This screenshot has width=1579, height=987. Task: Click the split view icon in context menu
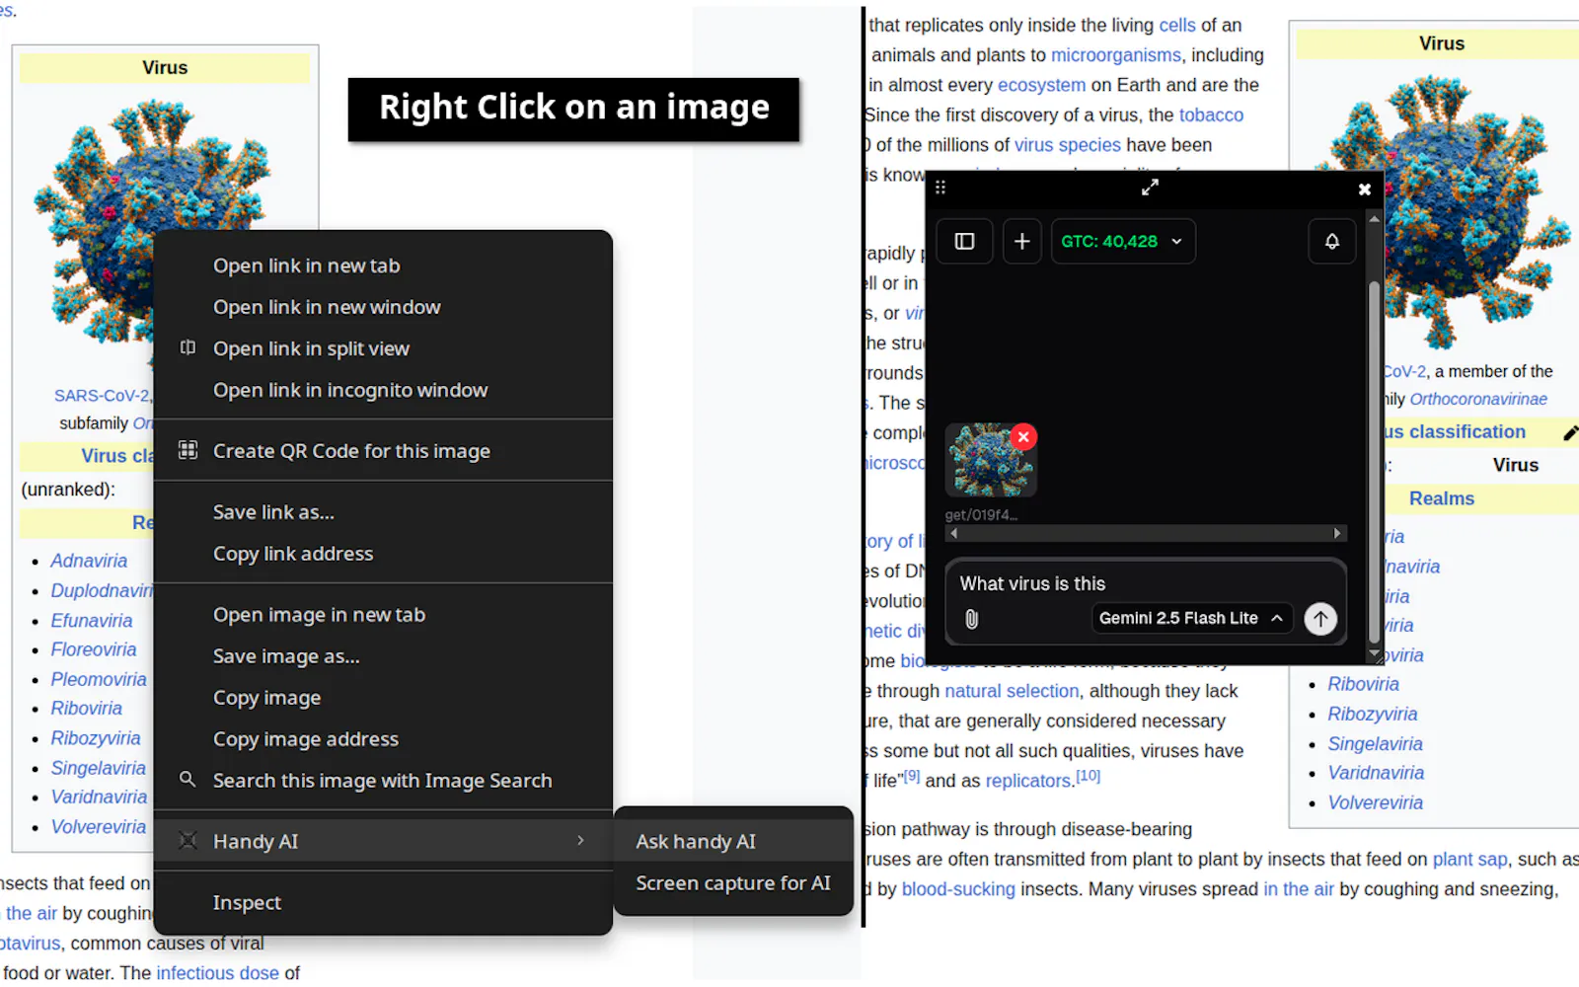188,347
